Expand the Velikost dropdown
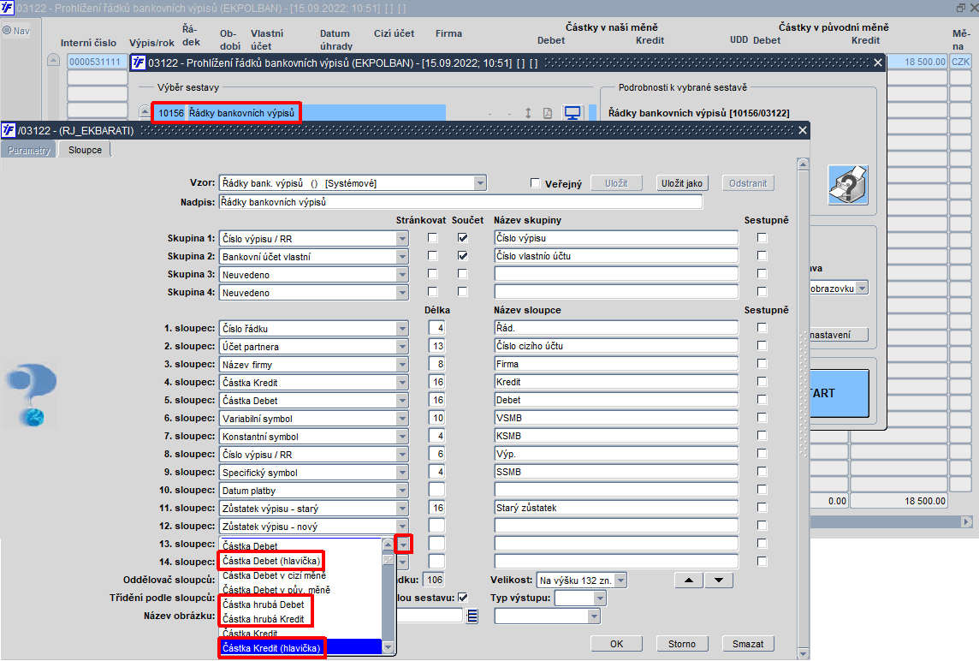 tap(620, 581)
